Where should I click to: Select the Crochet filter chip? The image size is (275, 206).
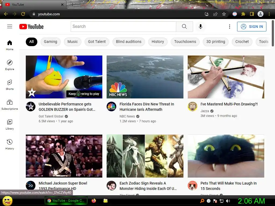pos(242,42)
